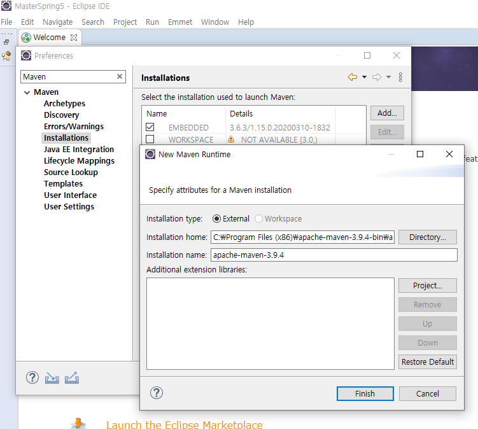Screen dimensions: 478x429
Task: Click the Edit... button in Installations
Action: tap(387, 132)
